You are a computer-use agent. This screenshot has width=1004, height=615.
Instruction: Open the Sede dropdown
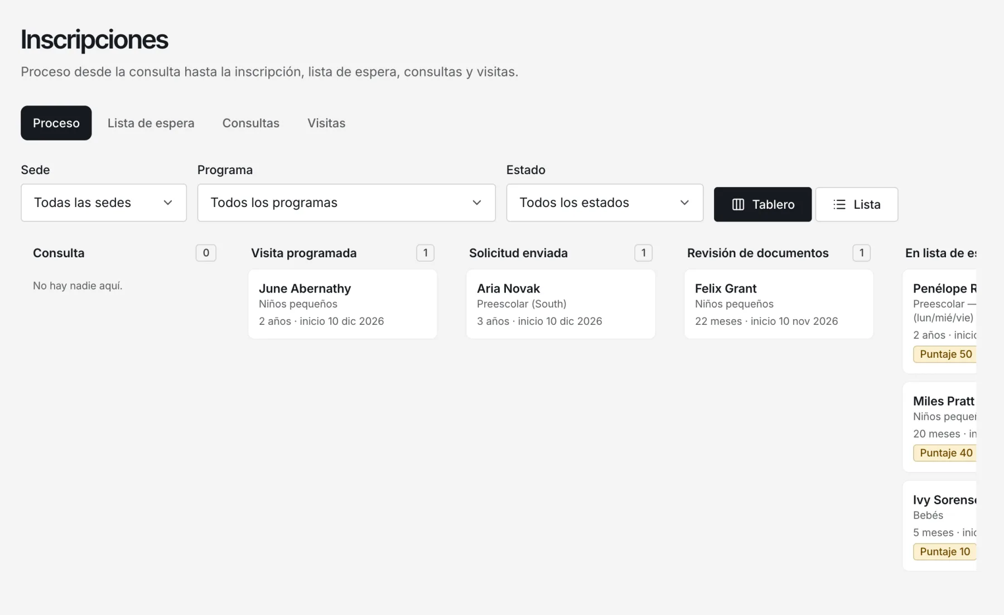coord(104,203)
